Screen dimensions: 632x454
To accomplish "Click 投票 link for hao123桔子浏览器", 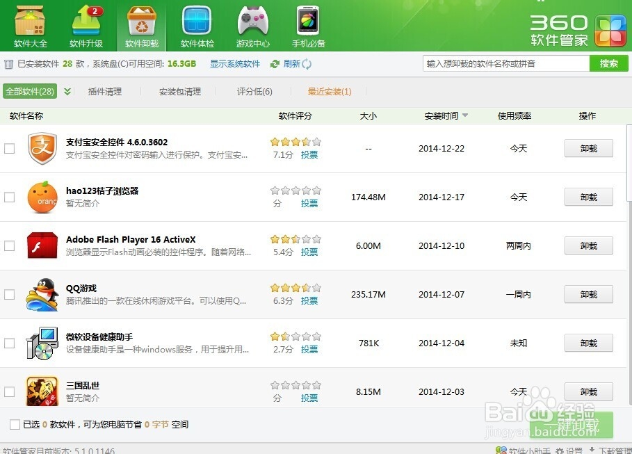I will pos(309,204).
